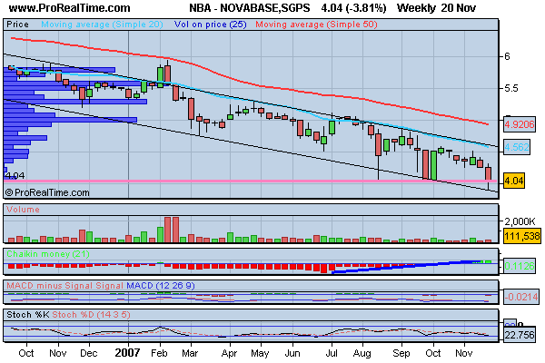This screenshot has width=545, height=363.
Task: Click the thick blue Chaikin trend line
Action: click(x=406, y=266)
